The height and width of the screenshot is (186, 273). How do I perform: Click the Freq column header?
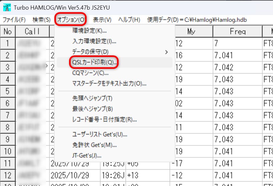pos(237,31)
